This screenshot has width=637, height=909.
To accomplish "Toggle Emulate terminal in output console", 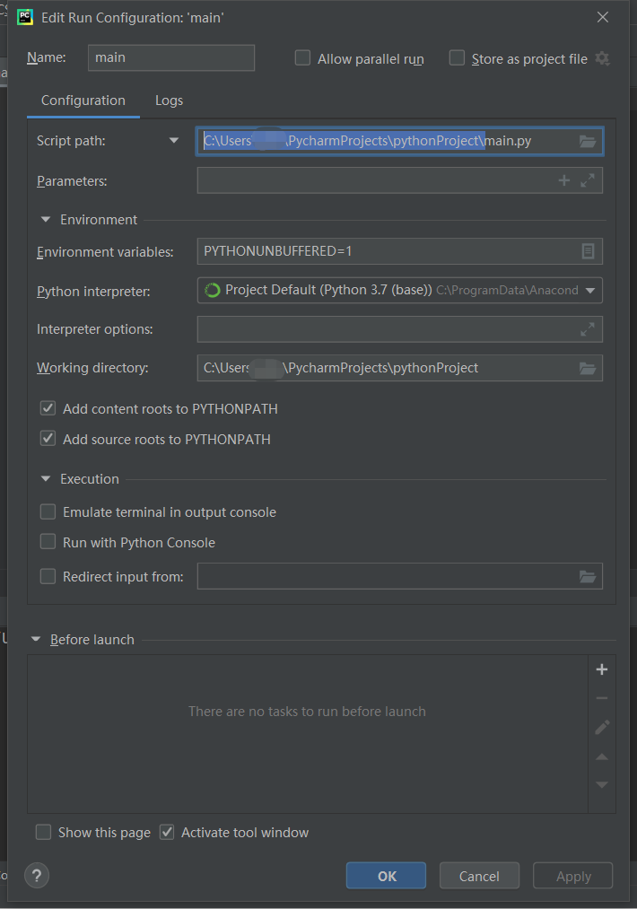I will pos(48,512).
